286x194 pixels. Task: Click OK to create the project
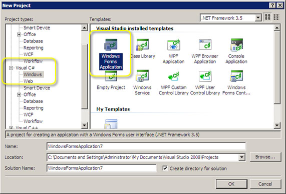231,184
